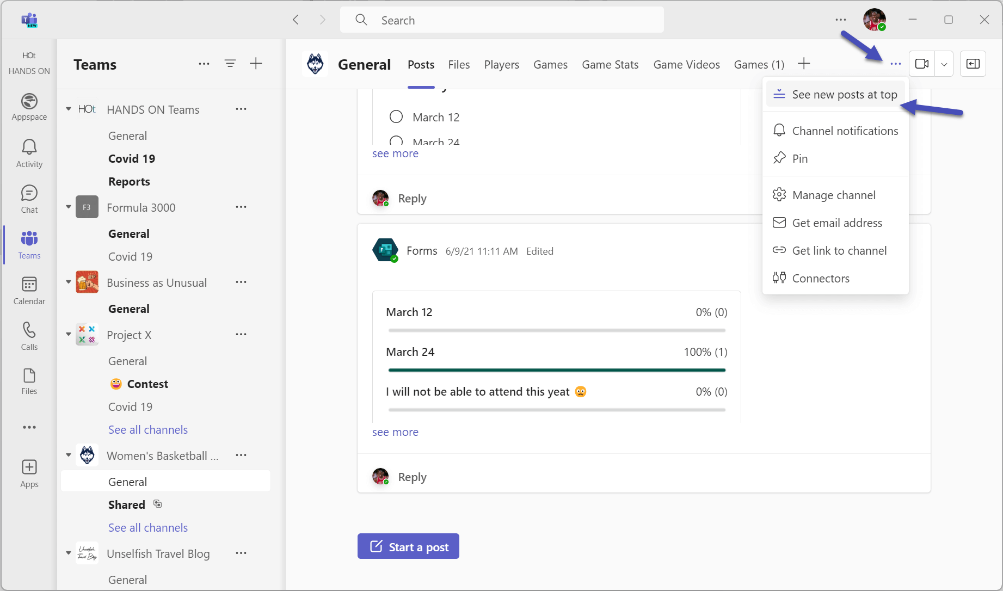Select the Appspace app icon
This screenshot has height=591, width=1003.
pyautogui.click(x=29, y=107)
